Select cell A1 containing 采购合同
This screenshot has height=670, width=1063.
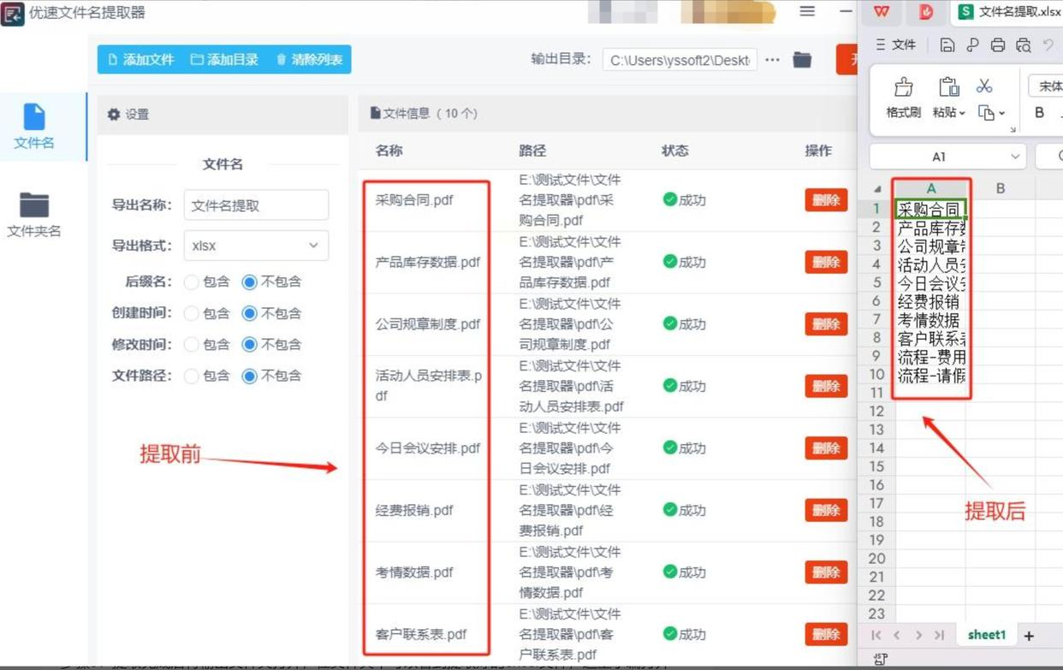pos(930,209)
